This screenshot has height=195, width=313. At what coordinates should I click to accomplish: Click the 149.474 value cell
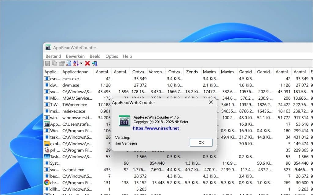point(301,143)
